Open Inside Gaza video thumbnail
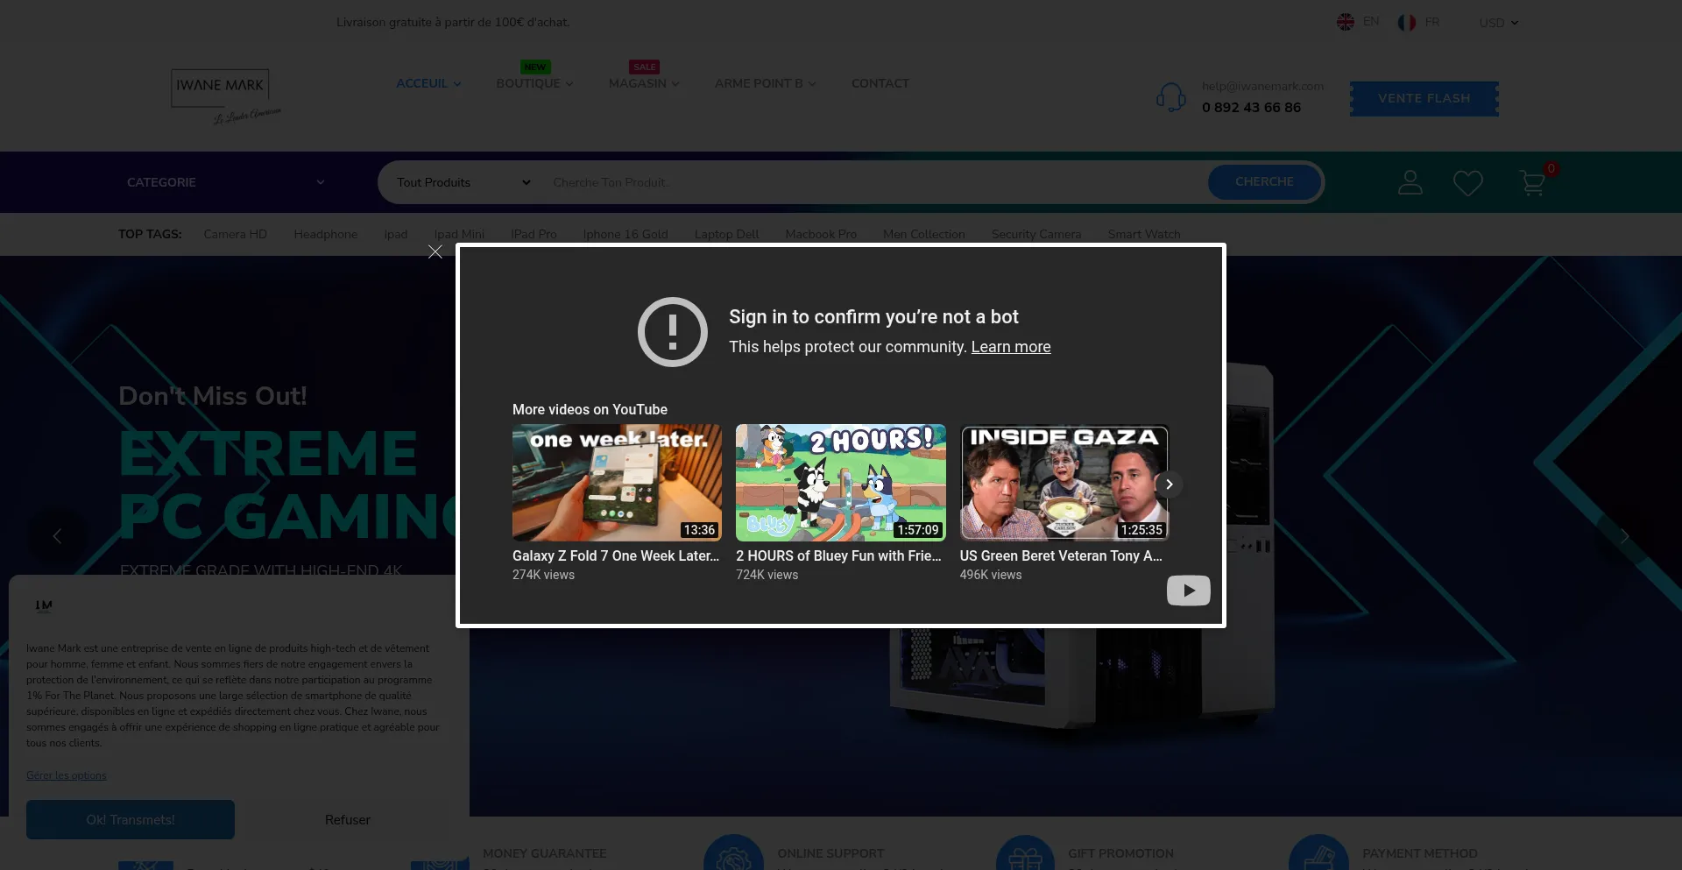 [x=1064, y=483]
